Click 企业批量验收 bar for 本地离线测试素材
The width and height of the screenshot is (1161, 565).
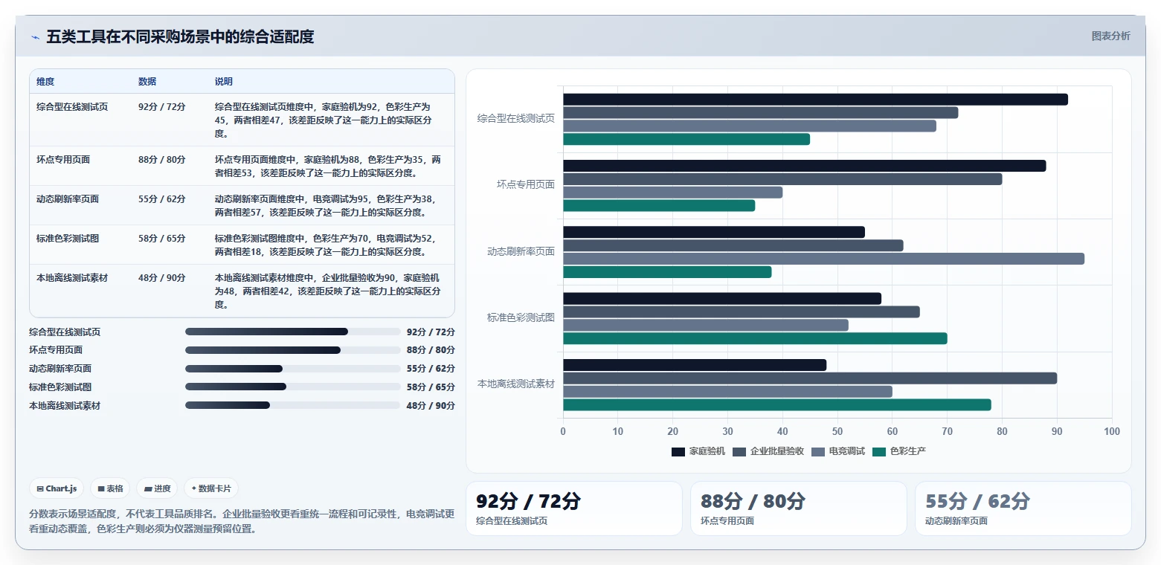[x=810, y=378]
